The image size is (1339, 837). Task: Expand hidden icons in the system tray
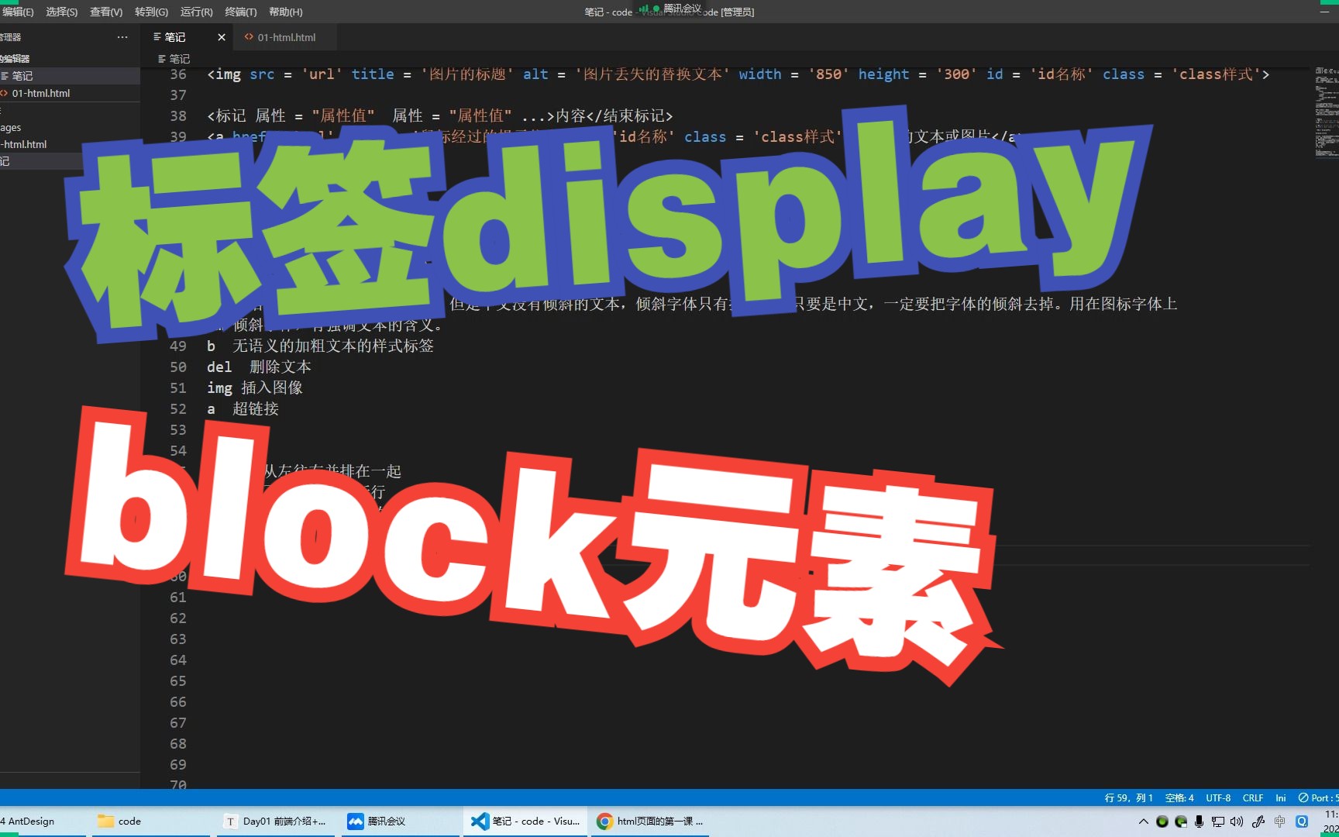coord(1143,821)
